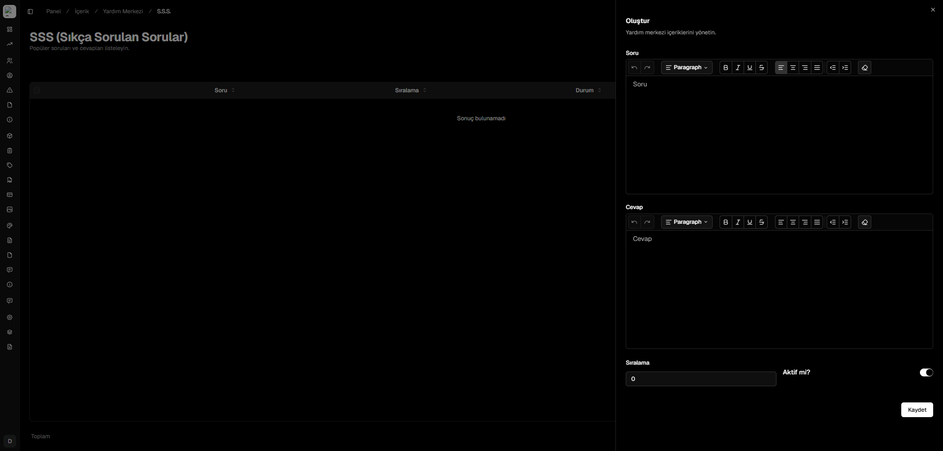Apply strikethrough in the Cevap editor

[x=762, y=222]
